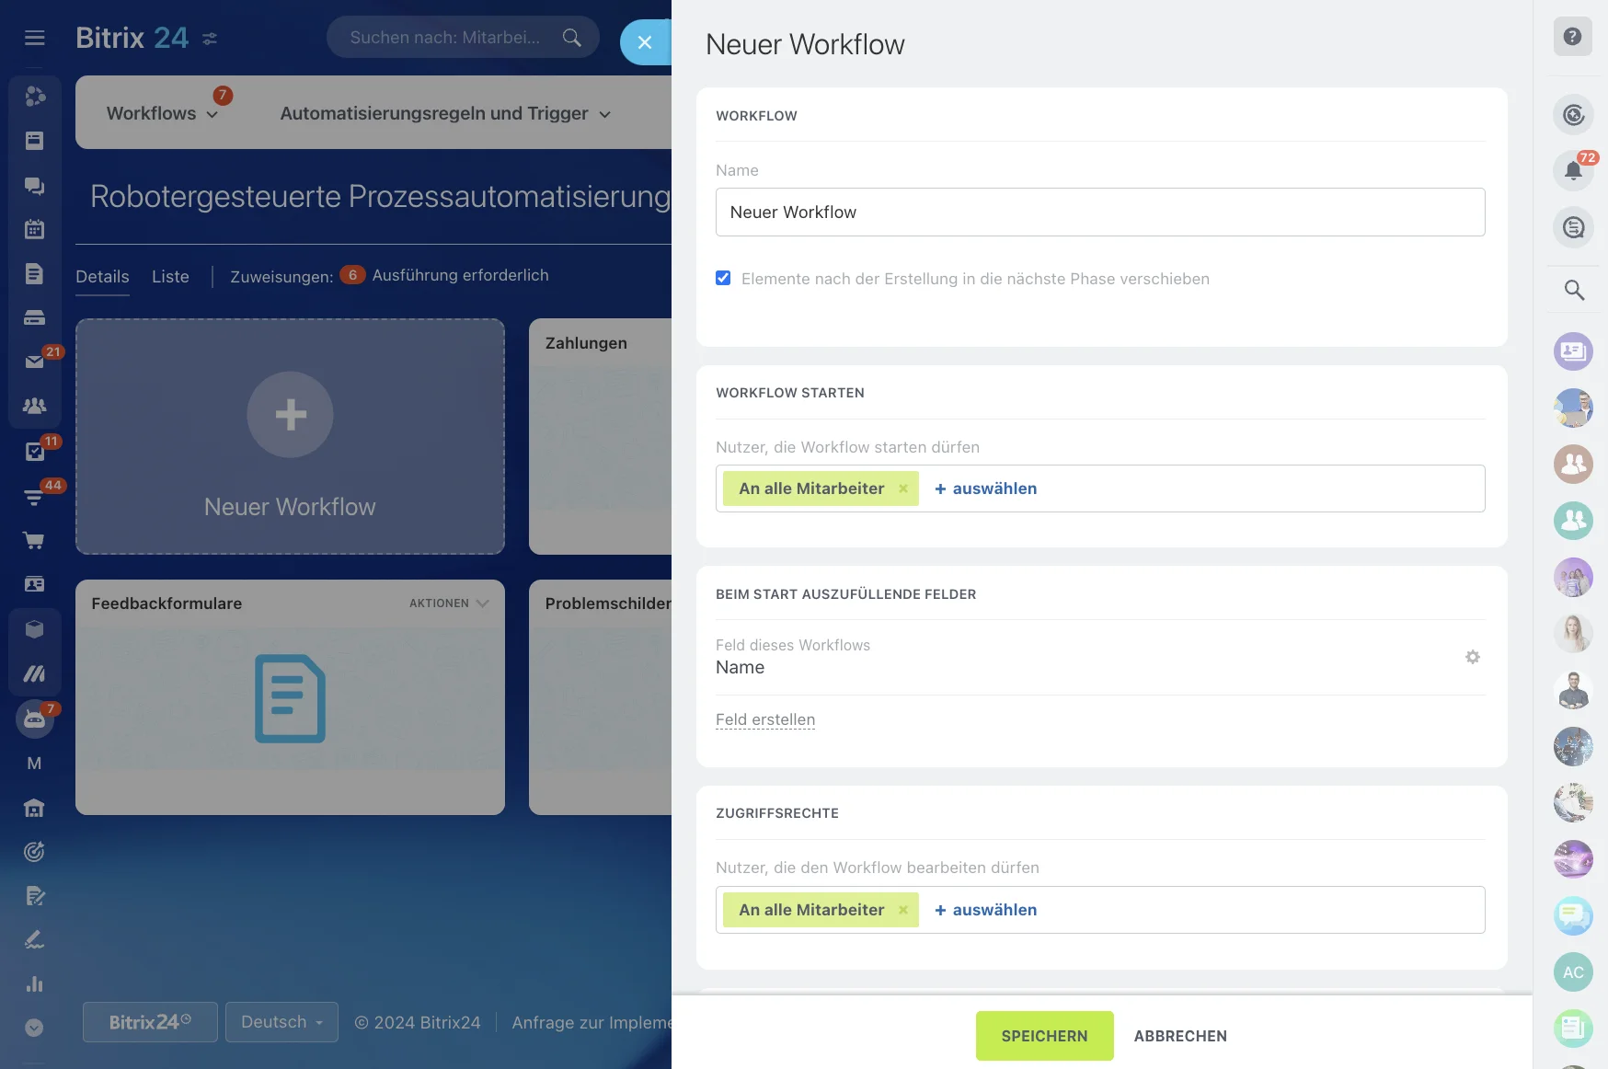The height and width of the screenshot is (1069, 1608).
Task: Open the mail icon in the left sidebar
Action: pos(34,362)
